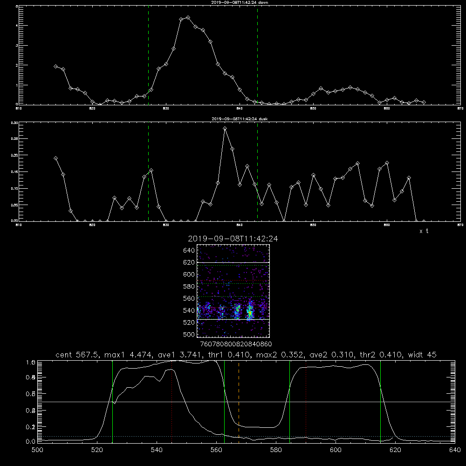Click the 'max2 0.352' value
The image size is (466, 466).
pos(281,355)
